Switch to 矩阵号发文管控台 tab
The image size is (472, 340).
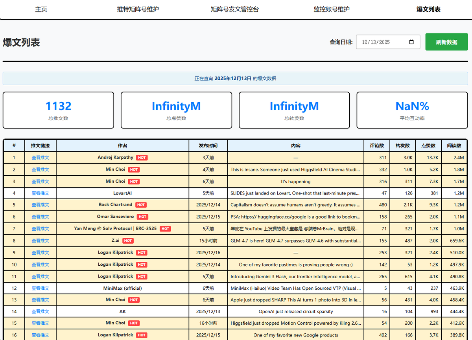(235, 9)
